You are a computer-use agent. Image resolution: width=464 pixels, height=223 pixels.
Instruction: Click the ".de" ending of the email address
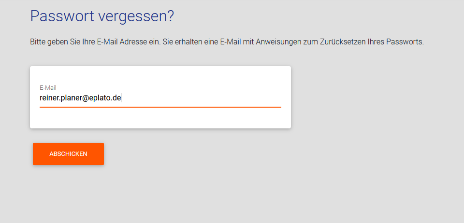(x=116, y=98)
